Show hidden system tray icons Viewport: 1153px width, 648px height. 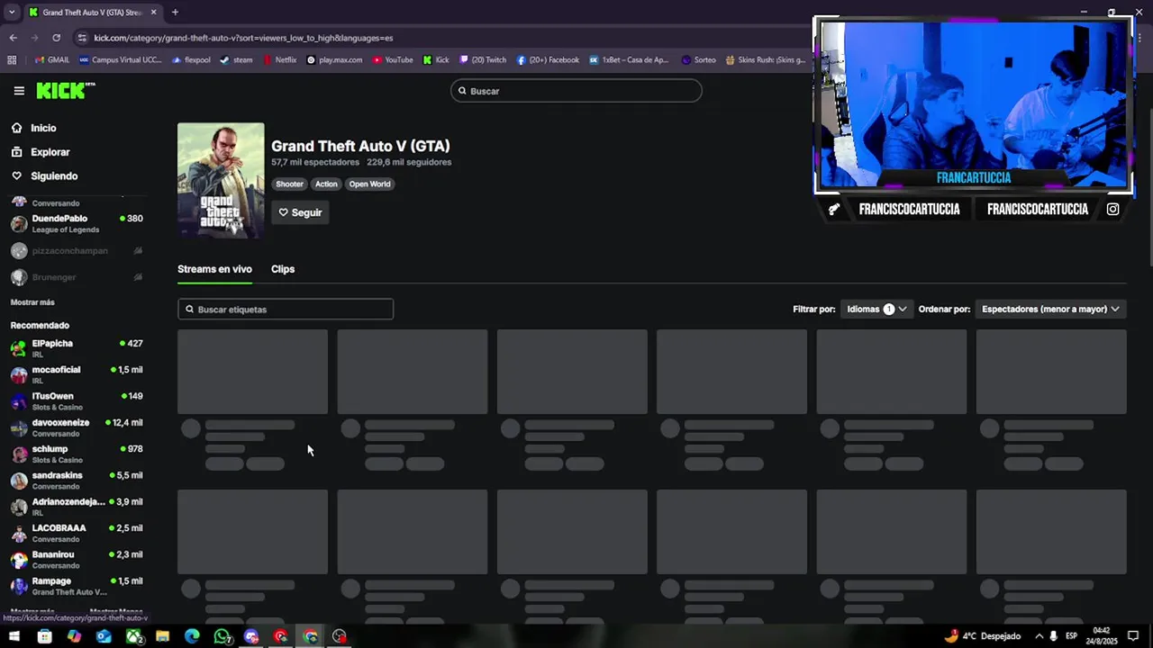(1039, 636)
